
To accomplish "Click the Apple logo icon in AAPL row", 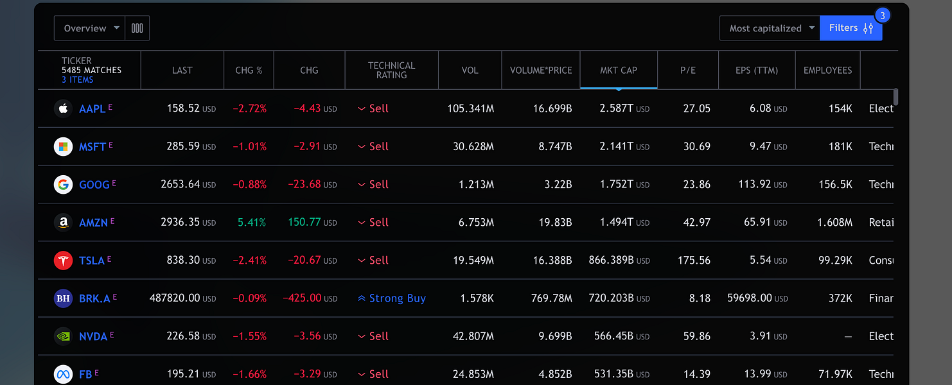I will pos(63,108).
